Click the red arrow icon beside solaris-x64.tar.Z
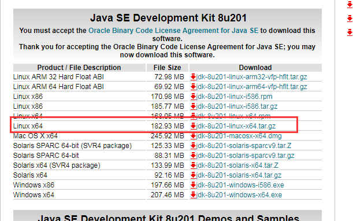 (193, 165)
